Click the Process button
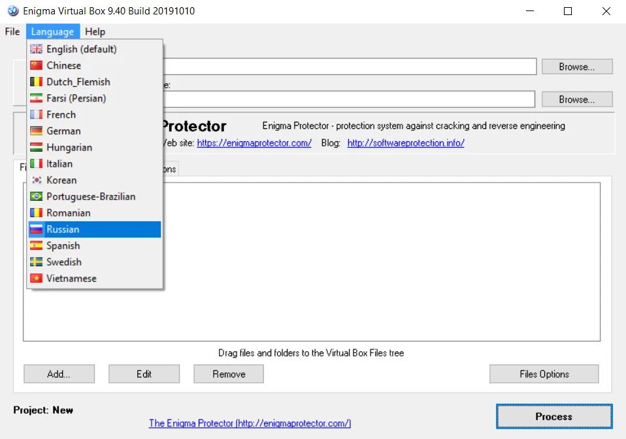The width and height of the screenshot is (626, 439). click(x=554, y=416)
